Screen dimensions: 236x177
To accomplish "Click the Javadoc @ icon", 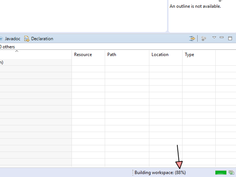I will pos(1,39).
